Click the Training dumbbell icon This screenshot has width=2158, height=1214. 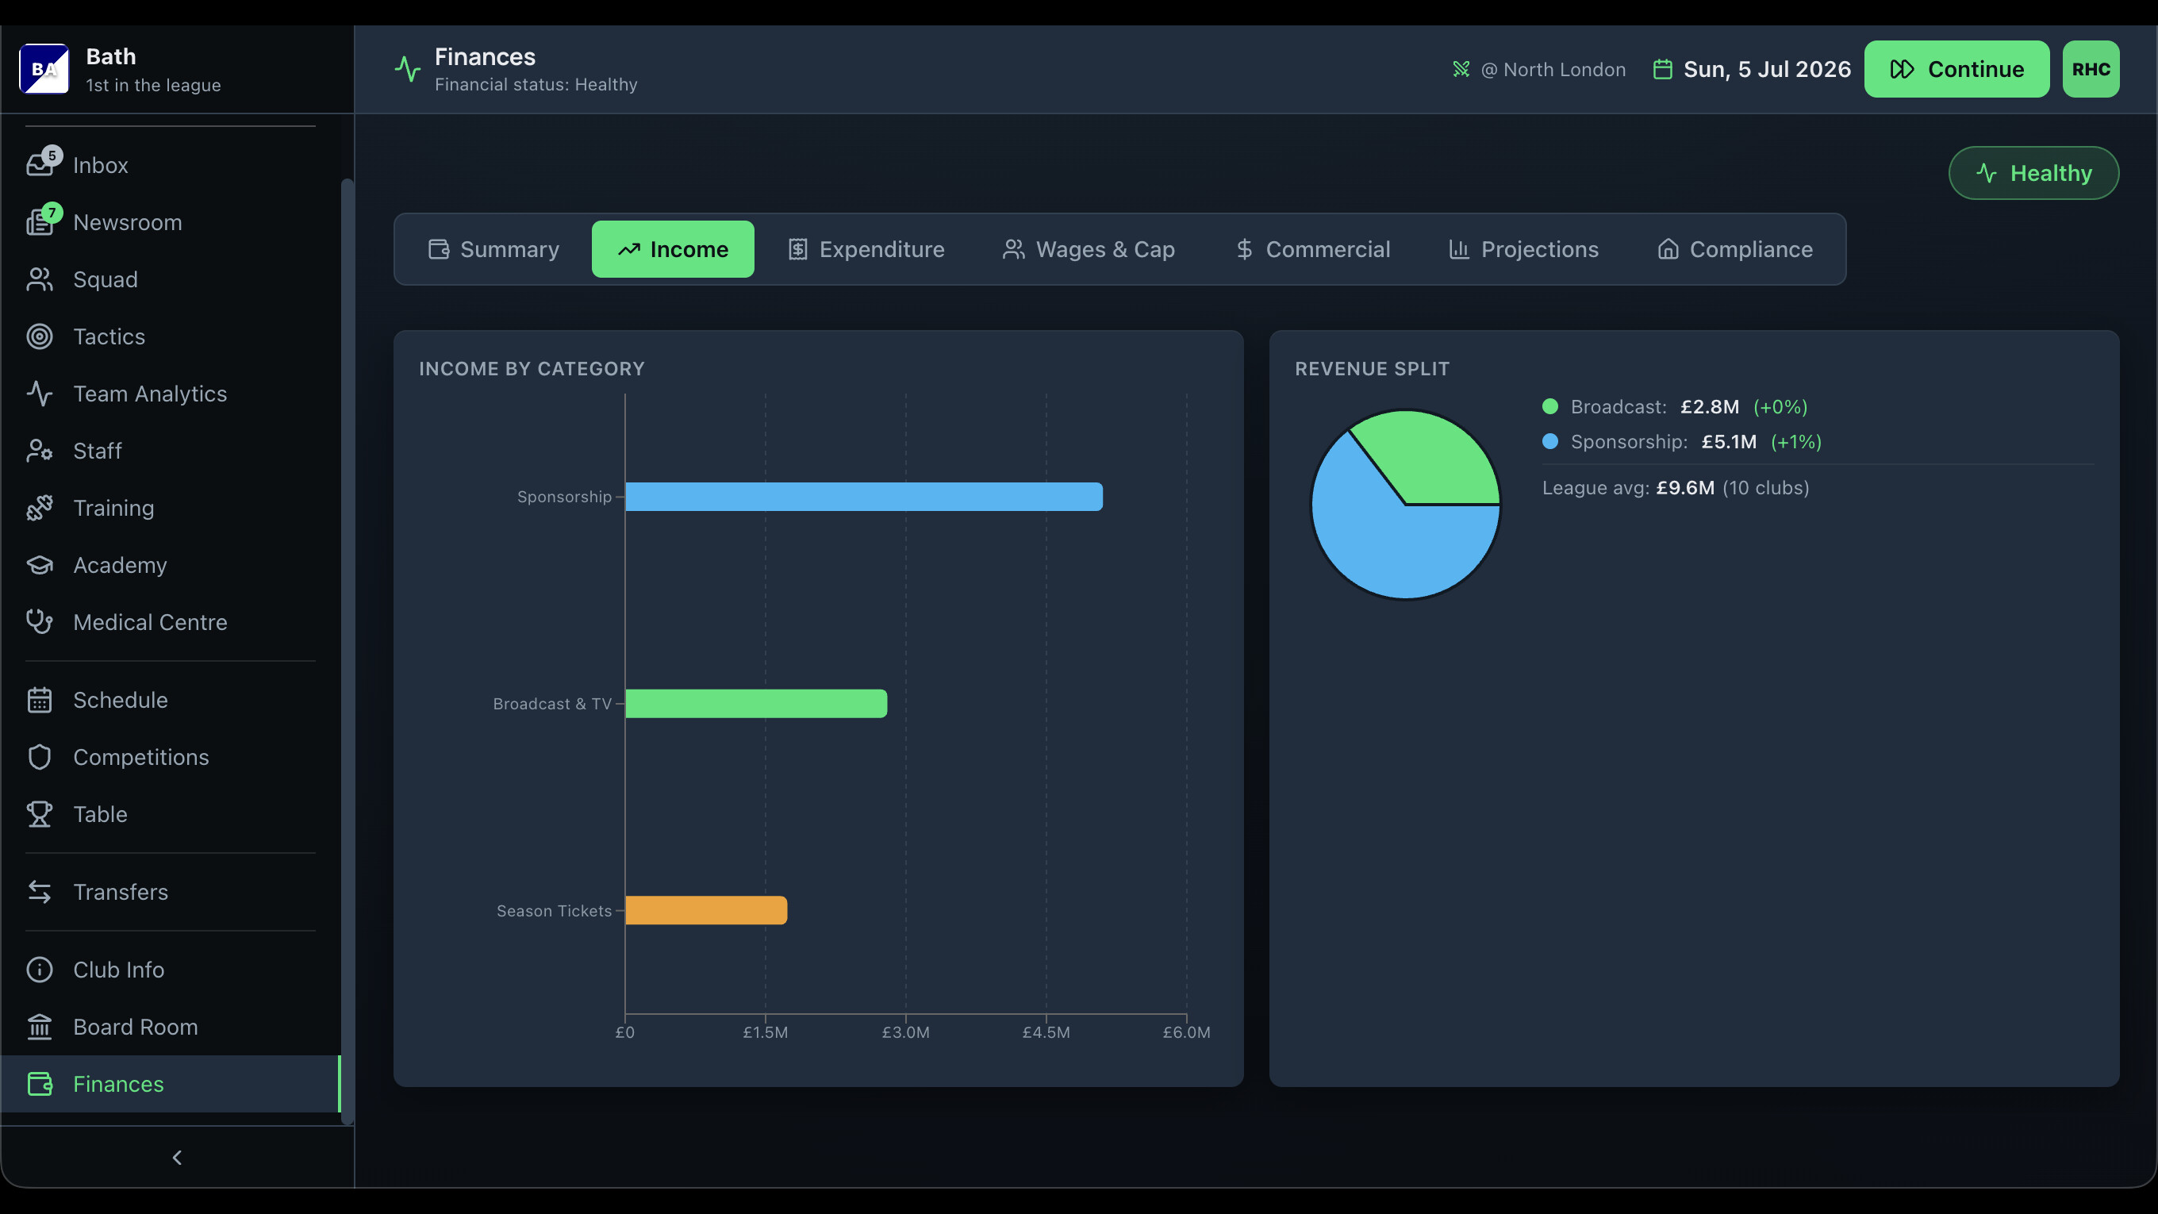coord(40,508)
